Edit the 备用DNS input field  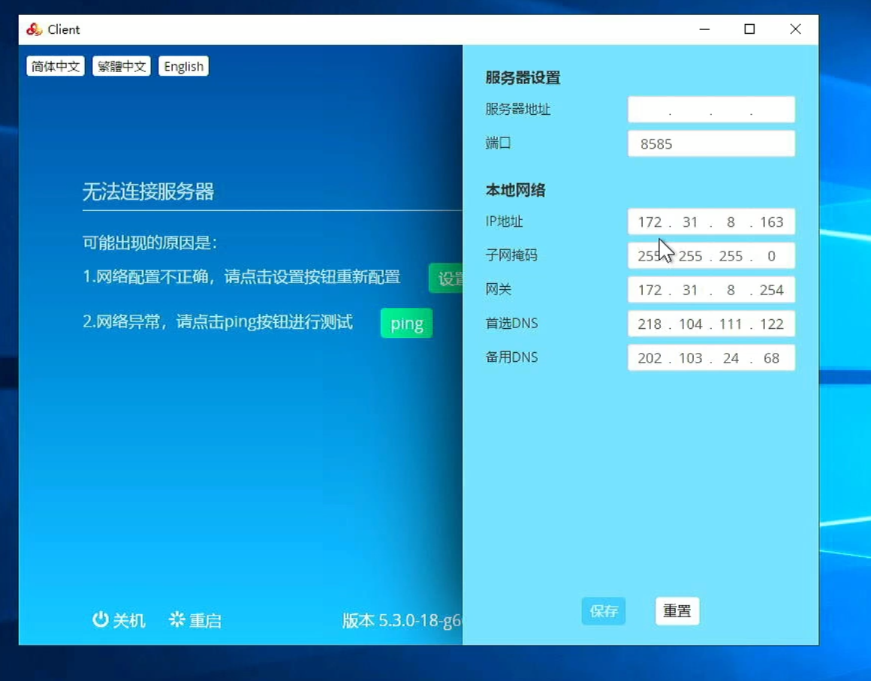coord(711,358)
